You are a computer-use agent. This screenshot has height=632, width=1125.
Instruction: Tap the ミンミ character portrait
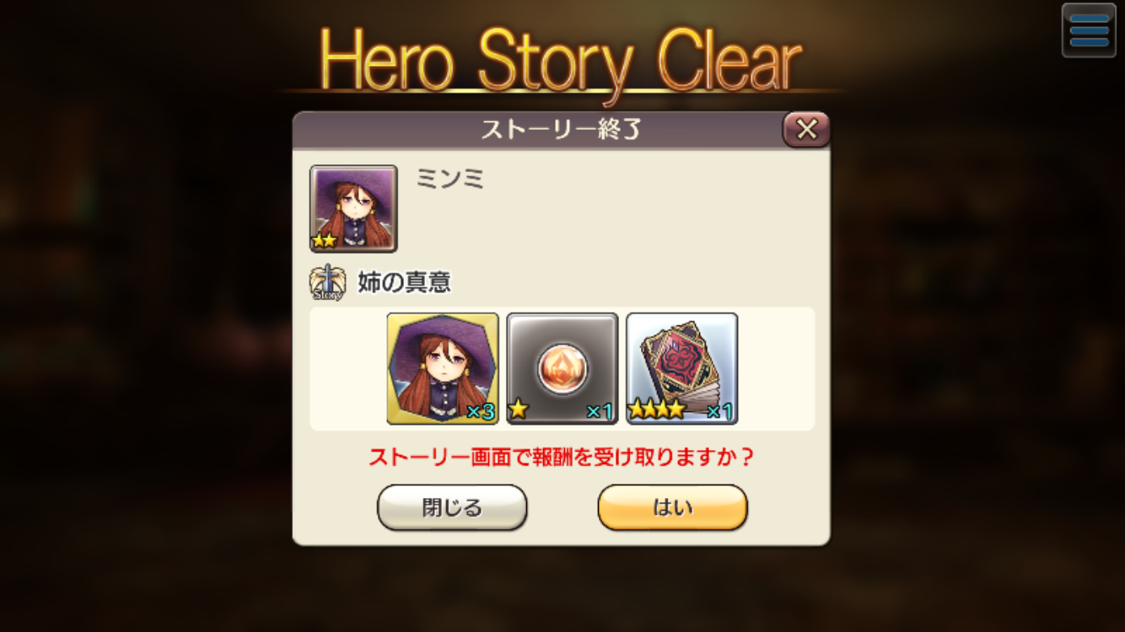tap(353, 208)
